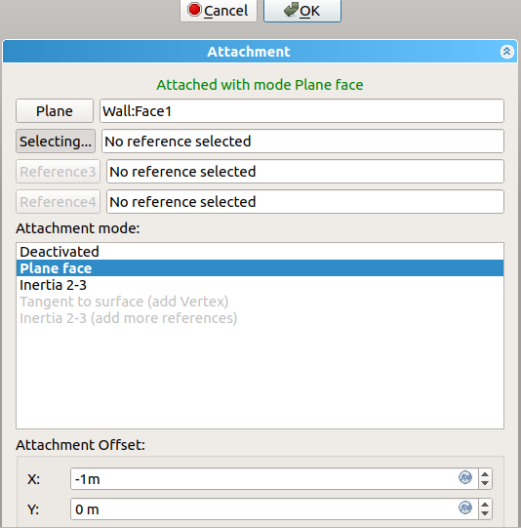This screenshot has width=521, height=528.
Task: Open expression editor for X offset
Action: 465,477
